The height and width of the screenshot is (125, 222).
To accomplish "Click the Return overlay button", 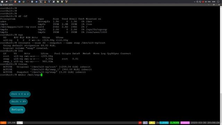I will (x=17, y=110).
